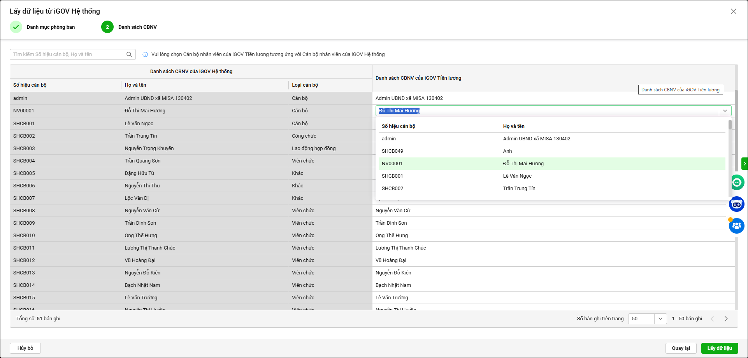
Task: Click the blue info icon beside the instruction
Action: coord(145,54)
